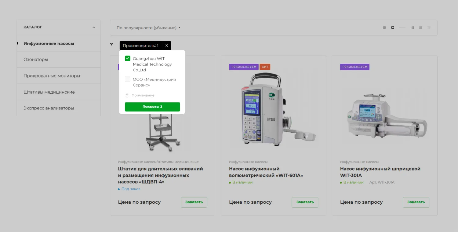Click Примечание note text in filter popup
The height and width of the screenshot is (232, 458).
(x=143, y=95)
